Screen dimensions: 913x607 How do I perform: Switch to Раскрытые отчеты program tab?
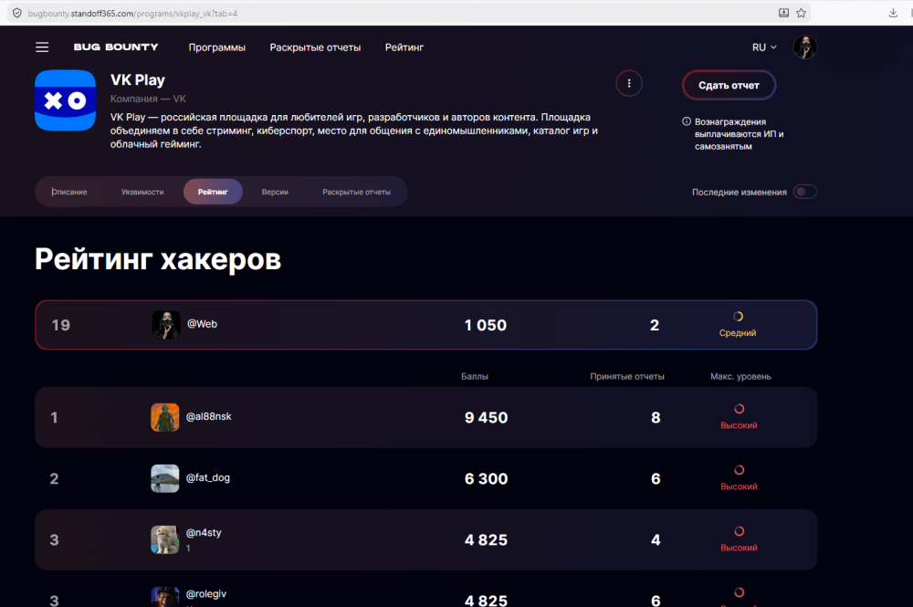(x=356, y=192)
